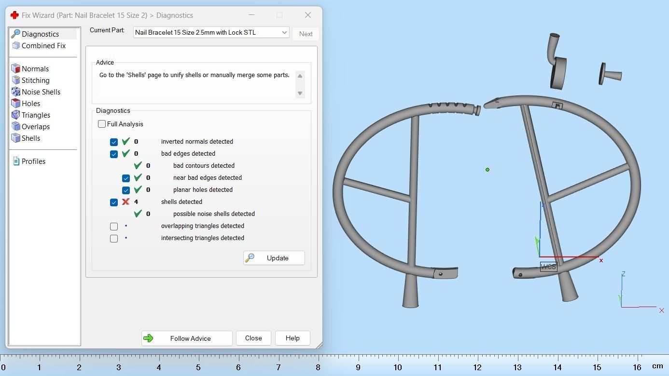Click the Combined Fix cube icon
Viewport: 669px width, 376px height.
pos(16,46)
